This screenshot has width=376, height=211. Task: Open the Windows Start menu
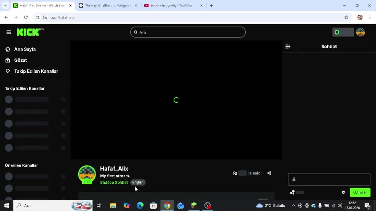pos(6,205)
